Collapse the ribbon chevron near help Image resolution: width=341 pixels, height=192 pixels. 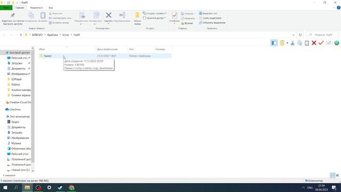[334, 7]
